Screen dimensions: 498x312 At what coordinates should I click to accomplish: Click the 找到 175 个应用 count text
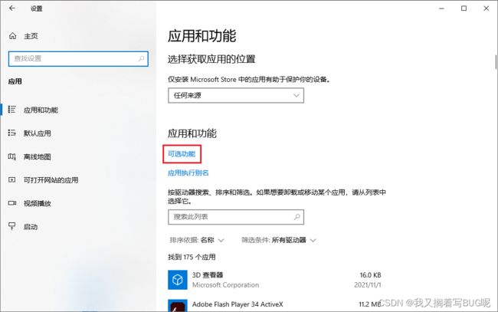(x=192, y=257)
